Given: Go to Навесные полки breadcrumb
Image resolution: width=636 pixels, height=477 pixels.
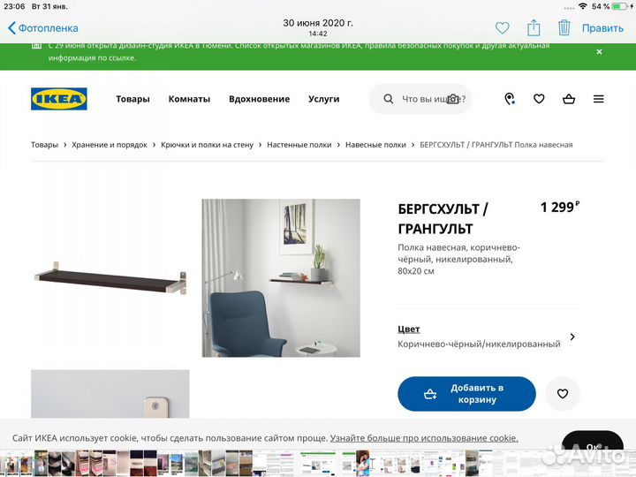Looking at the screenshot, I should pos(375,145).
